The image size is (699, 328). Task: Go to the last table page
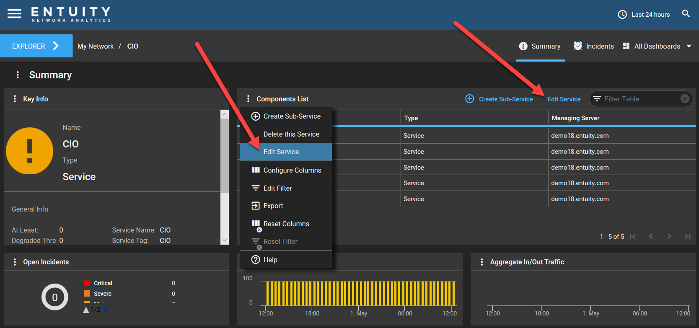687,237
